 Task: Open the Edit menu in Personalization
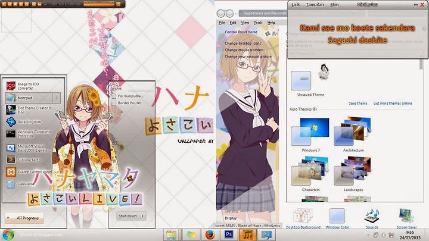click(x=233, y=23)
